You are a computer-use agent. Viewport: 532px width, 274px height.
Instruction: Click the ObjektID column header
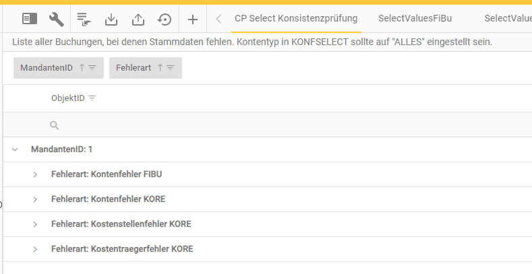pos(67,98)
